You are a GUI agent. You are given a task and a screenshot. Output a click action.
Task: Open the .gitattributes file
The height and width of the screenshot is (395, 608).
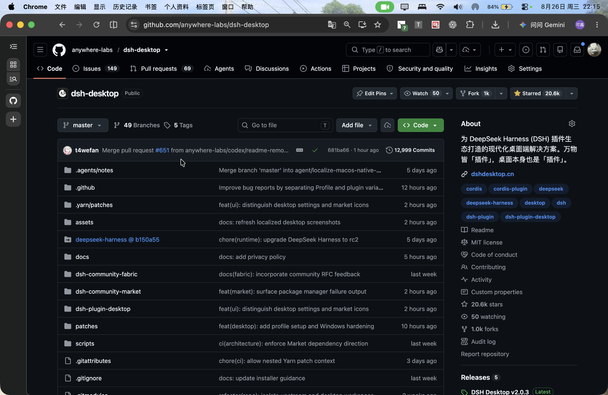93,361
